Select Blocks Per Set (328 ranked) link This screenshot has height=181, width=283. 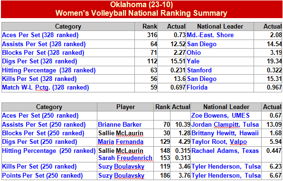coord(43,53)
